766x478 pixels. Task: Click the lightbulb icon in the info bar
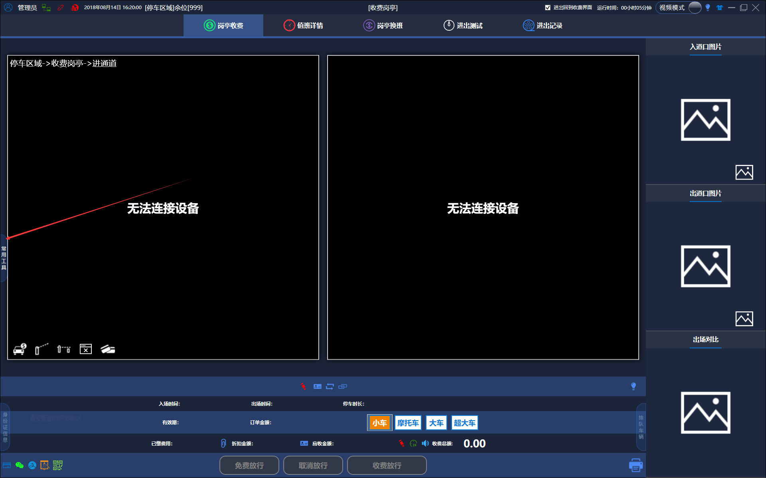tap(634, 386)
